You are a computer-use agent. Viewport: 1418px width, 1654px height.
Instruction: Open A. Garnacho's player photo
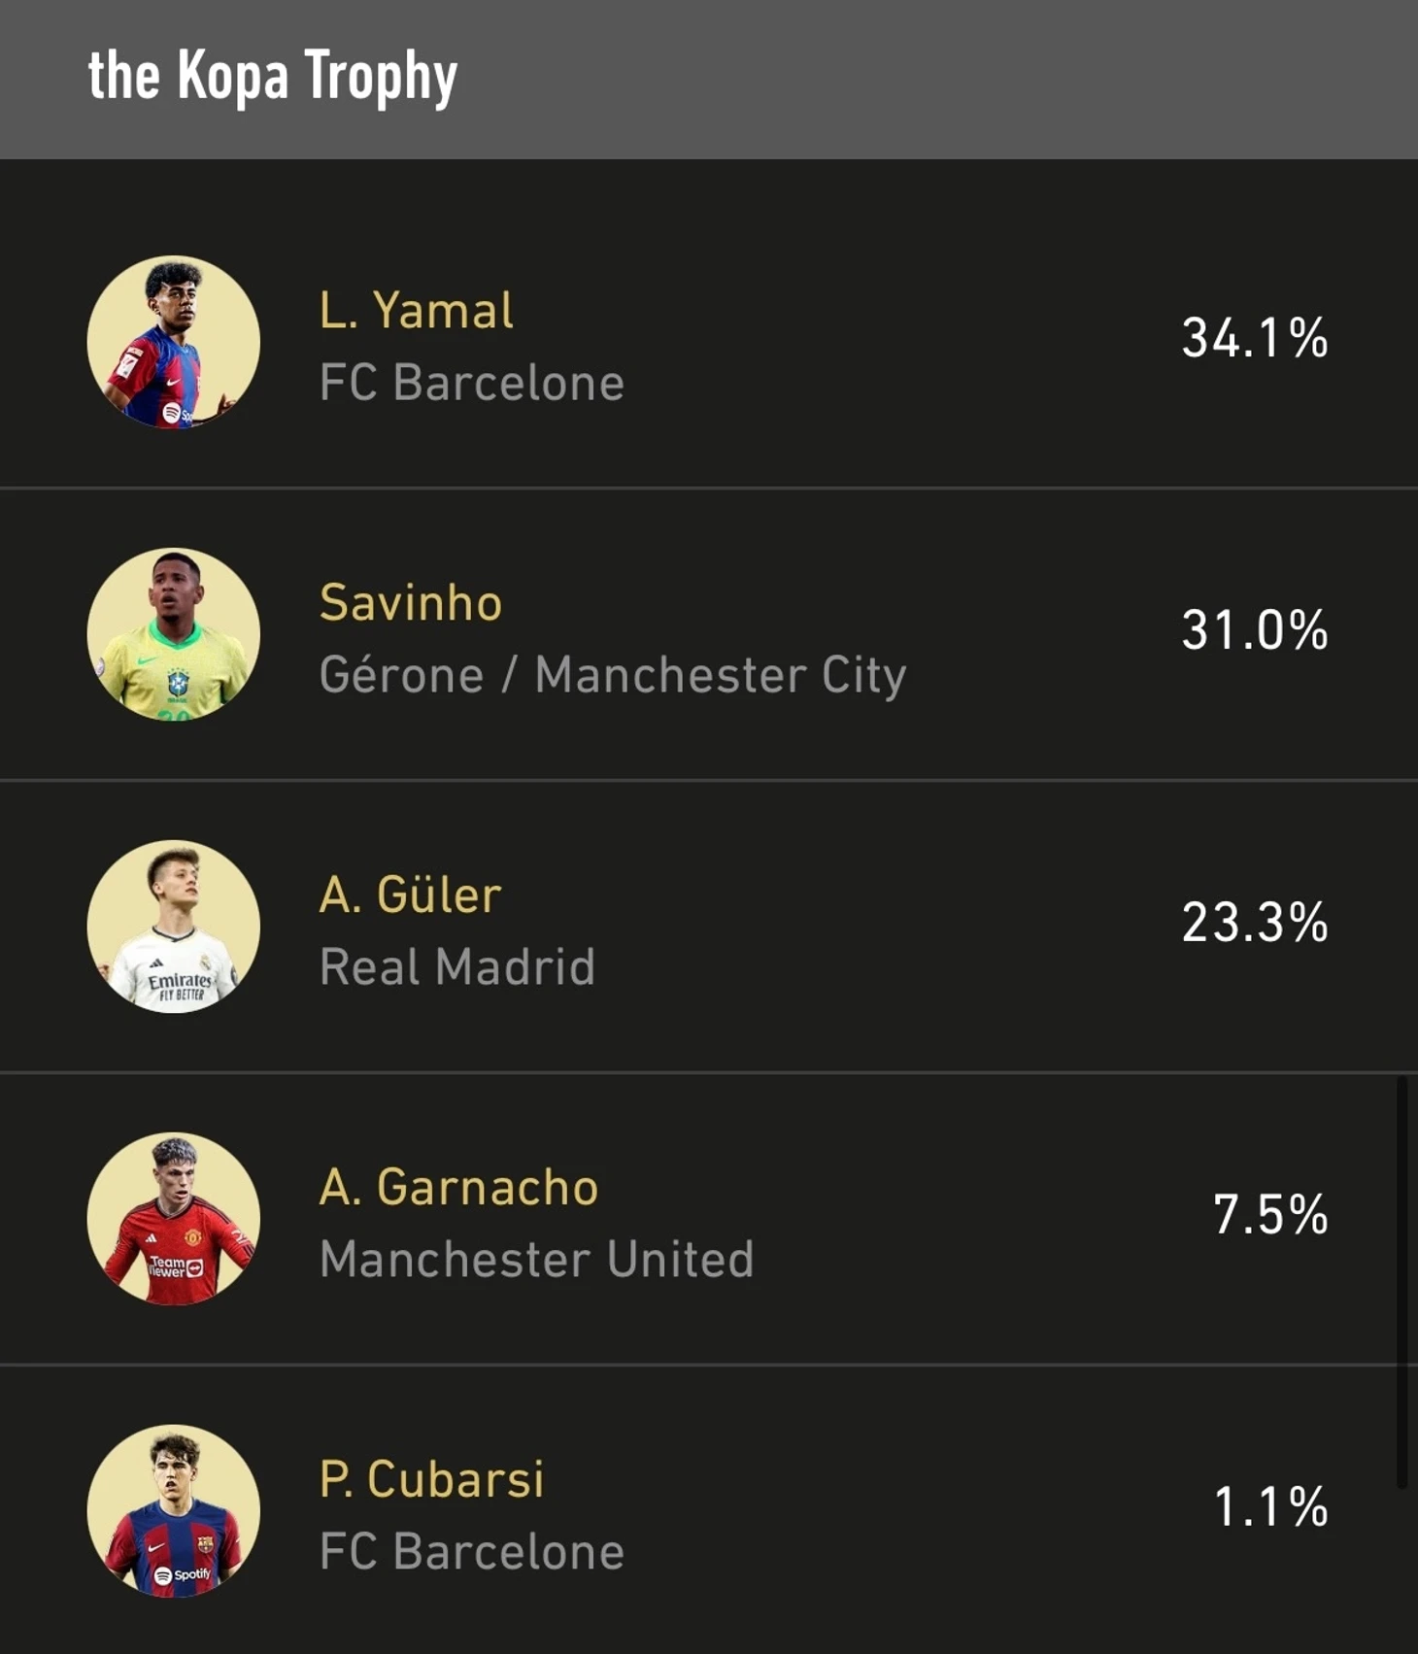174,1219
